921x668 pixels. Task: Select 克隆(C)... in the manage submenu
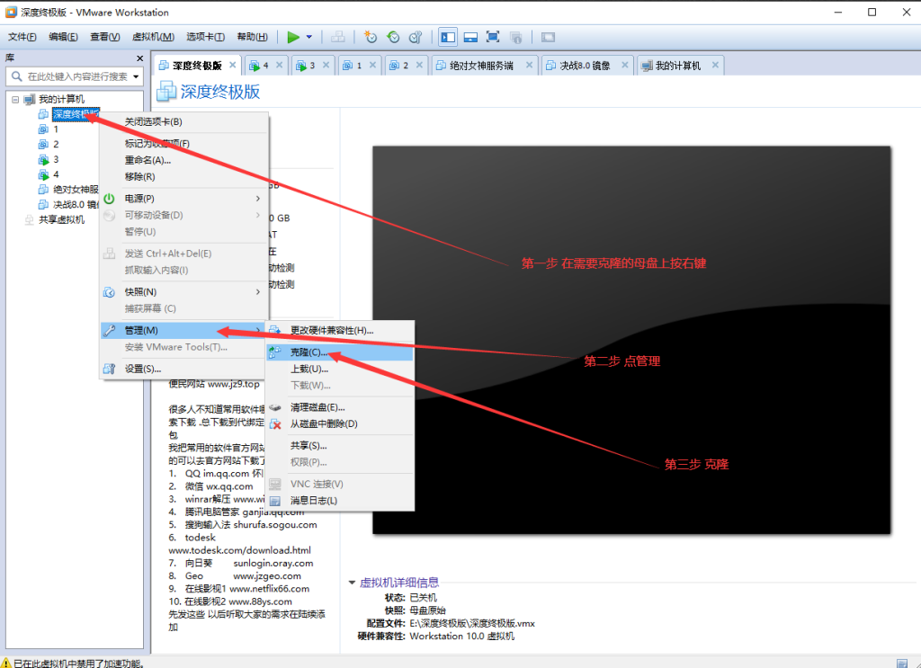340,352
